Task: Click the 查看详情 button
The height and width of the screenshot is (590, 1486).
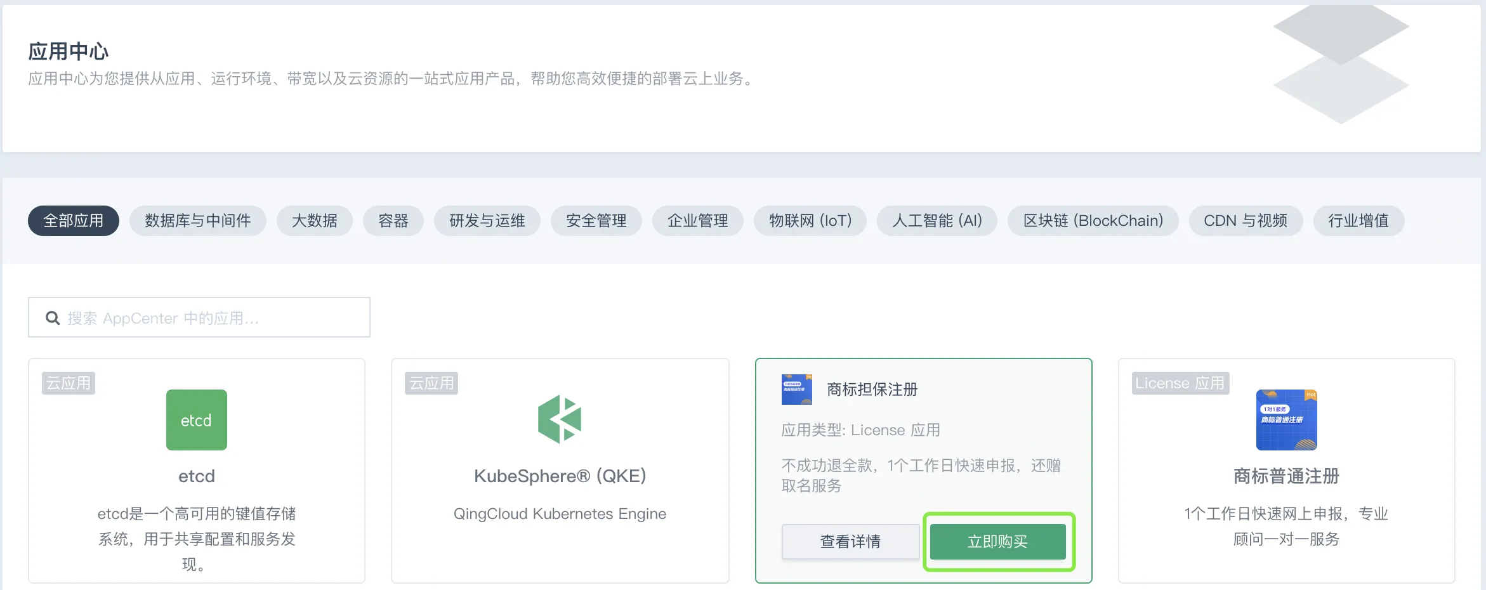Action: coord(850,542)
